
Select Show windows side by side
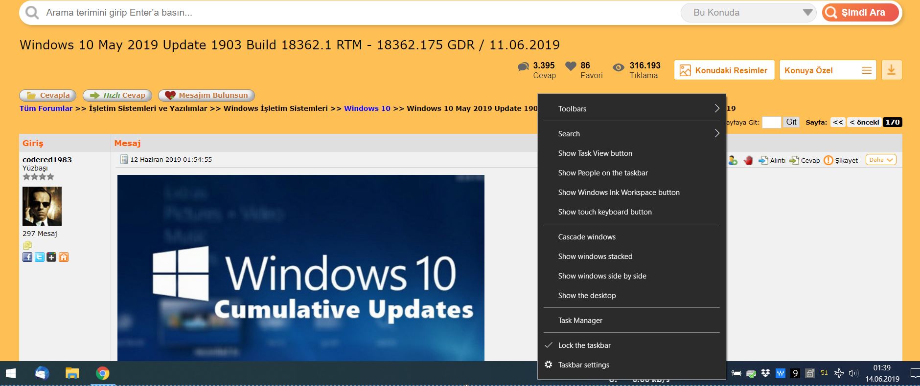click(631, 276)
